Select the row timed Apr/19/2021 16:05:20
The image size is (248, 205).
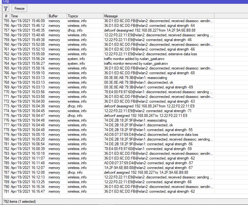click(x=108, y=139)
